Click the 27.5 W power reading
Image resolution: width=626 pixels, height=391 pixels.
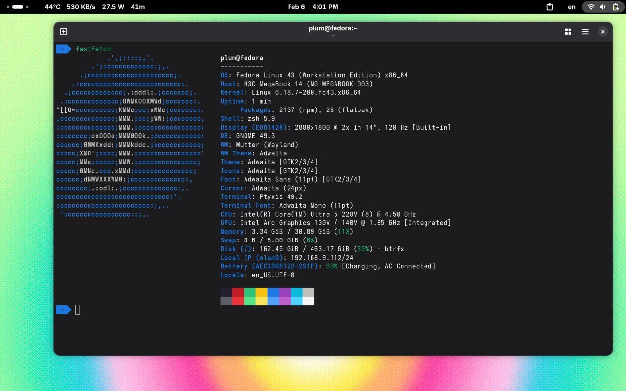pos(113,7)
